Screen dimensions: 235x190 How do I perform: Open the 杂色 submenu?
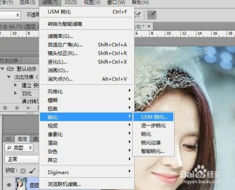click(86, 151)
